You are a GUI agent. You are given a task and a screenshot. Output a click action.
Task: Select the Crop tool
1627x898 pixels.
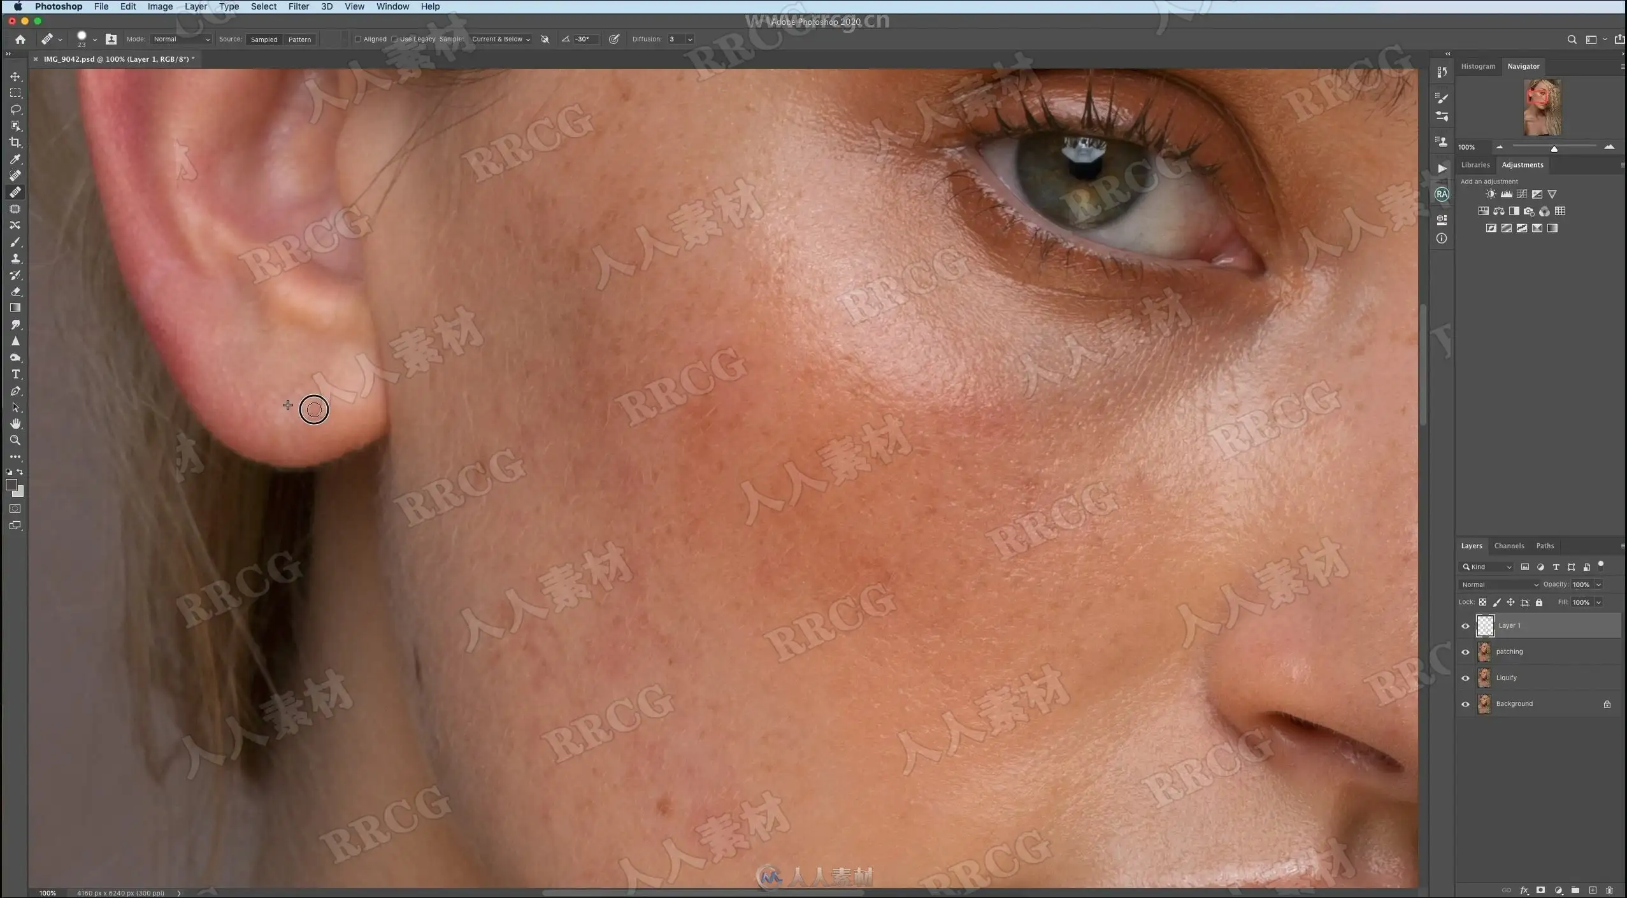click(15, 143)
